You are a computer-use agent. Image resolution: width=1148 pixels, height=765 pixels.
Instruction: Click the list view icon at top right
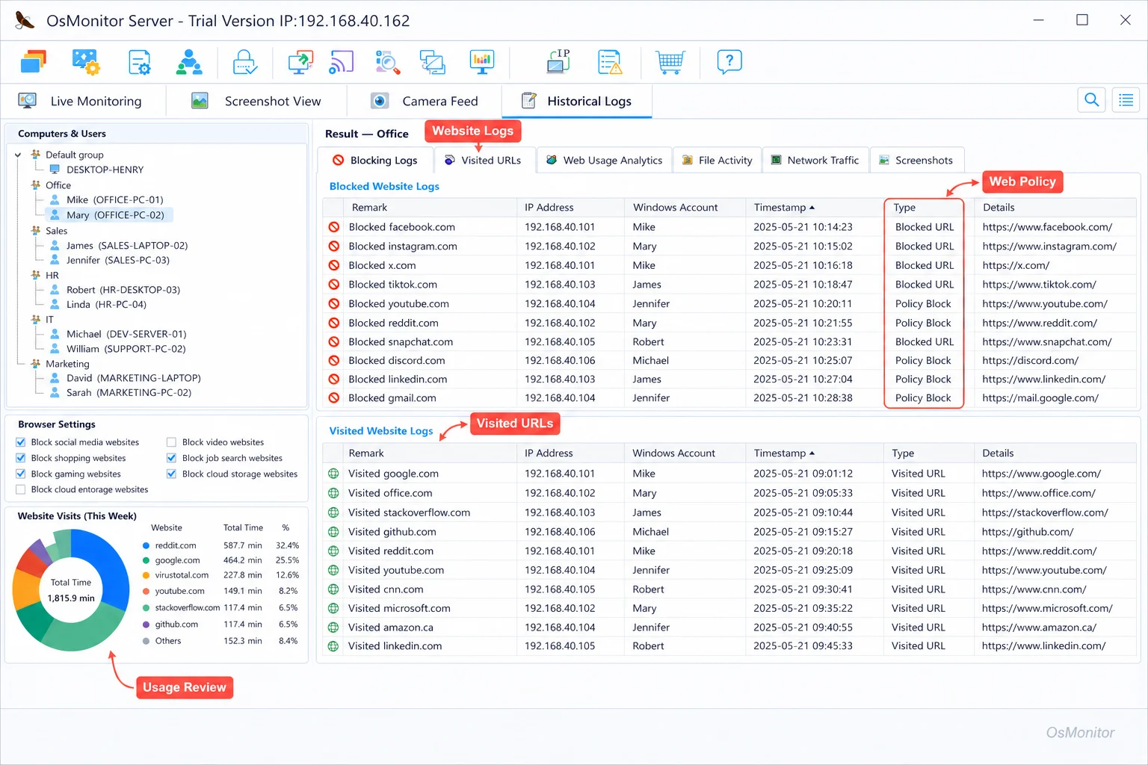click(1126, 99)
